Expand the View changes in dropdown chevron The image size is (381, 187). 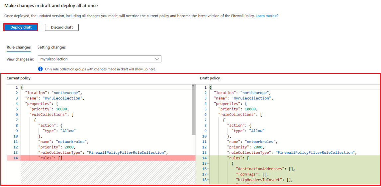(x=157, y=59)
